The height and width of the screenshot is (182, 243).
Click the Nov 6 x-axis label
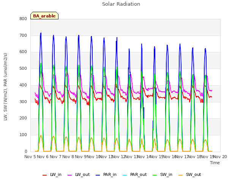[43, 157]
